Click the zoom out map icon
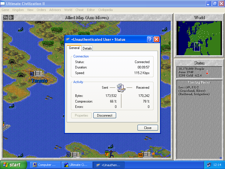This screenshot has width=225, height=169. coord(5,17)
